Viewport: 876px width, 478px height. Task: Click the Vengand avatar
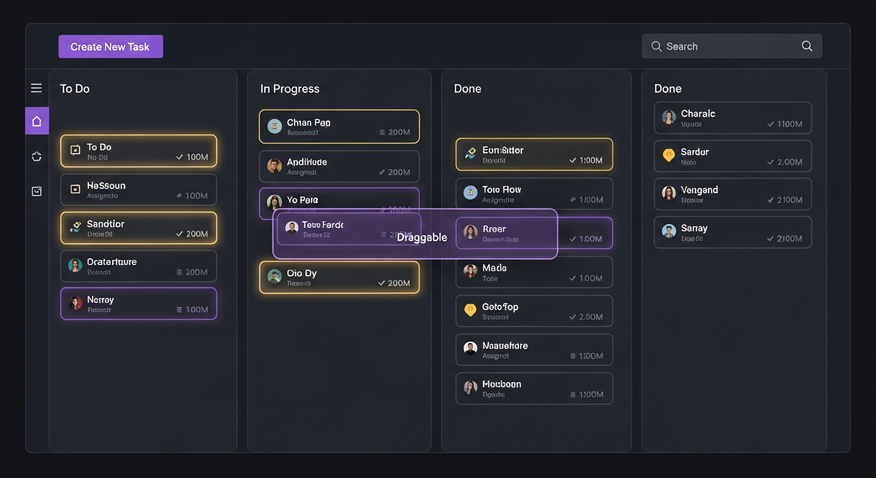(x=669, y=193)
